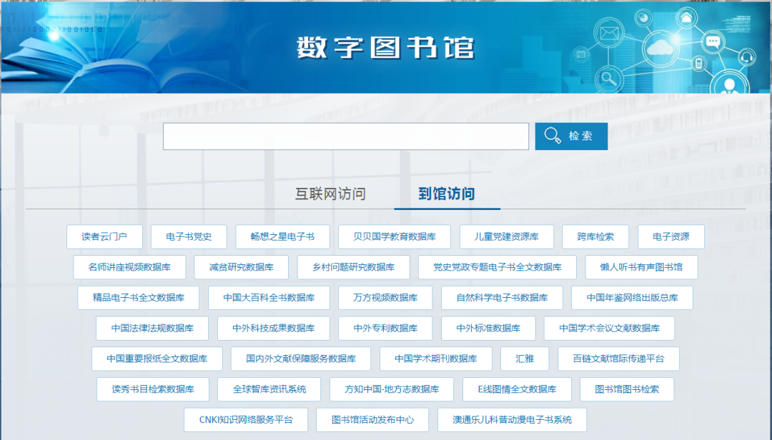Image resolution: width=772 pixels, height=440 pixels.
Task: Open 电子书党史 resource
Action: [x=189, y=236]
